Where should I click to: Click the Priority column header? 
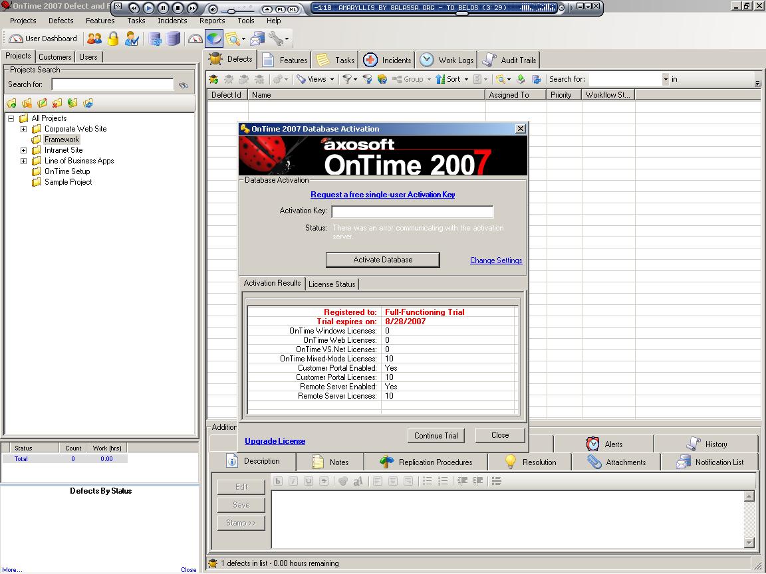565,95
